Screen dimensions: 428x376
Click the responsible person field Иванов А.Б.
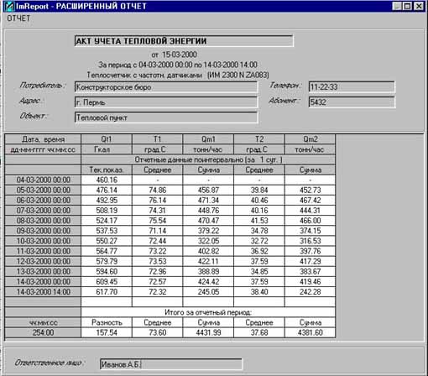pos(171,364)
